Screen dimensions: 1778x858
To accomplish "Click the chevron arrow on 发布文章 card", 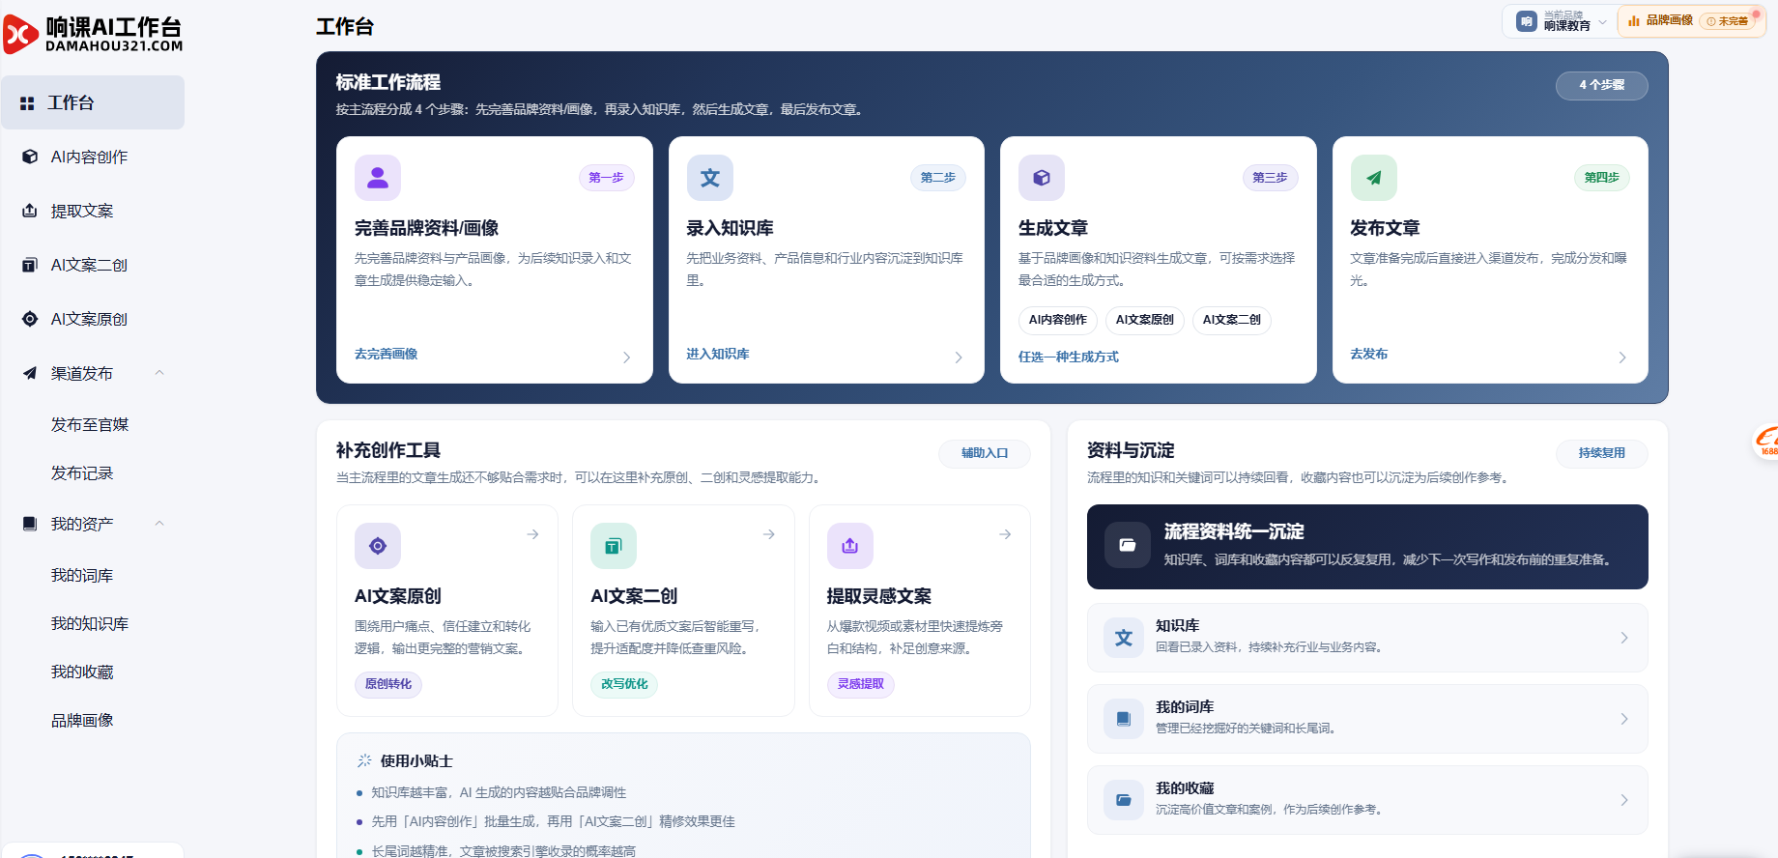I will point(1622,357).
